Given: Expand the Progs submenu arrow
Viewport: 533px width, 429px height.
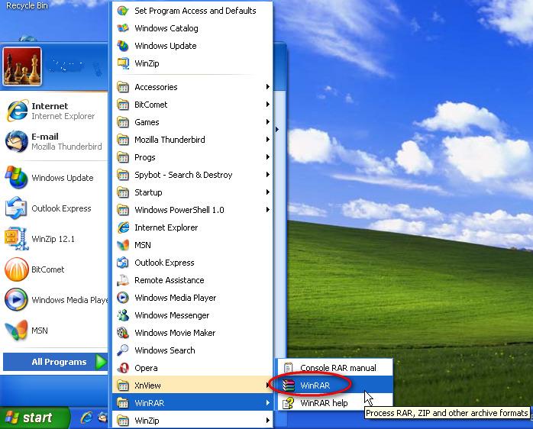Looking at the screenshot, I should pyautogui.click(x=268, y=157).
